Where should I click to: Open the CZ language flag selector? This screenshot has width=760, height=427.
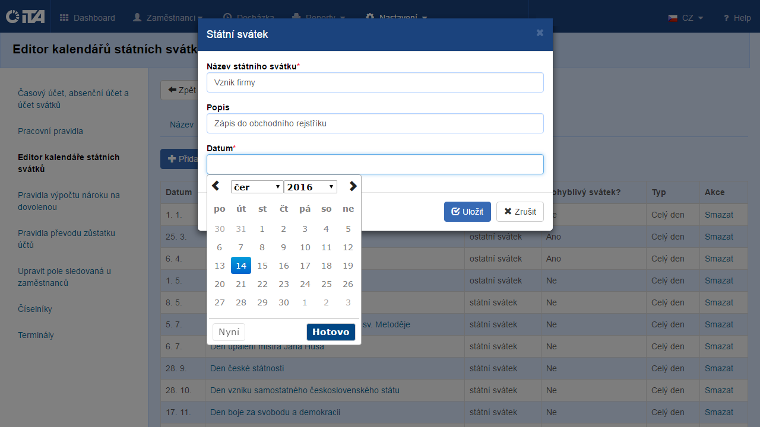click(x=685, y=18)
